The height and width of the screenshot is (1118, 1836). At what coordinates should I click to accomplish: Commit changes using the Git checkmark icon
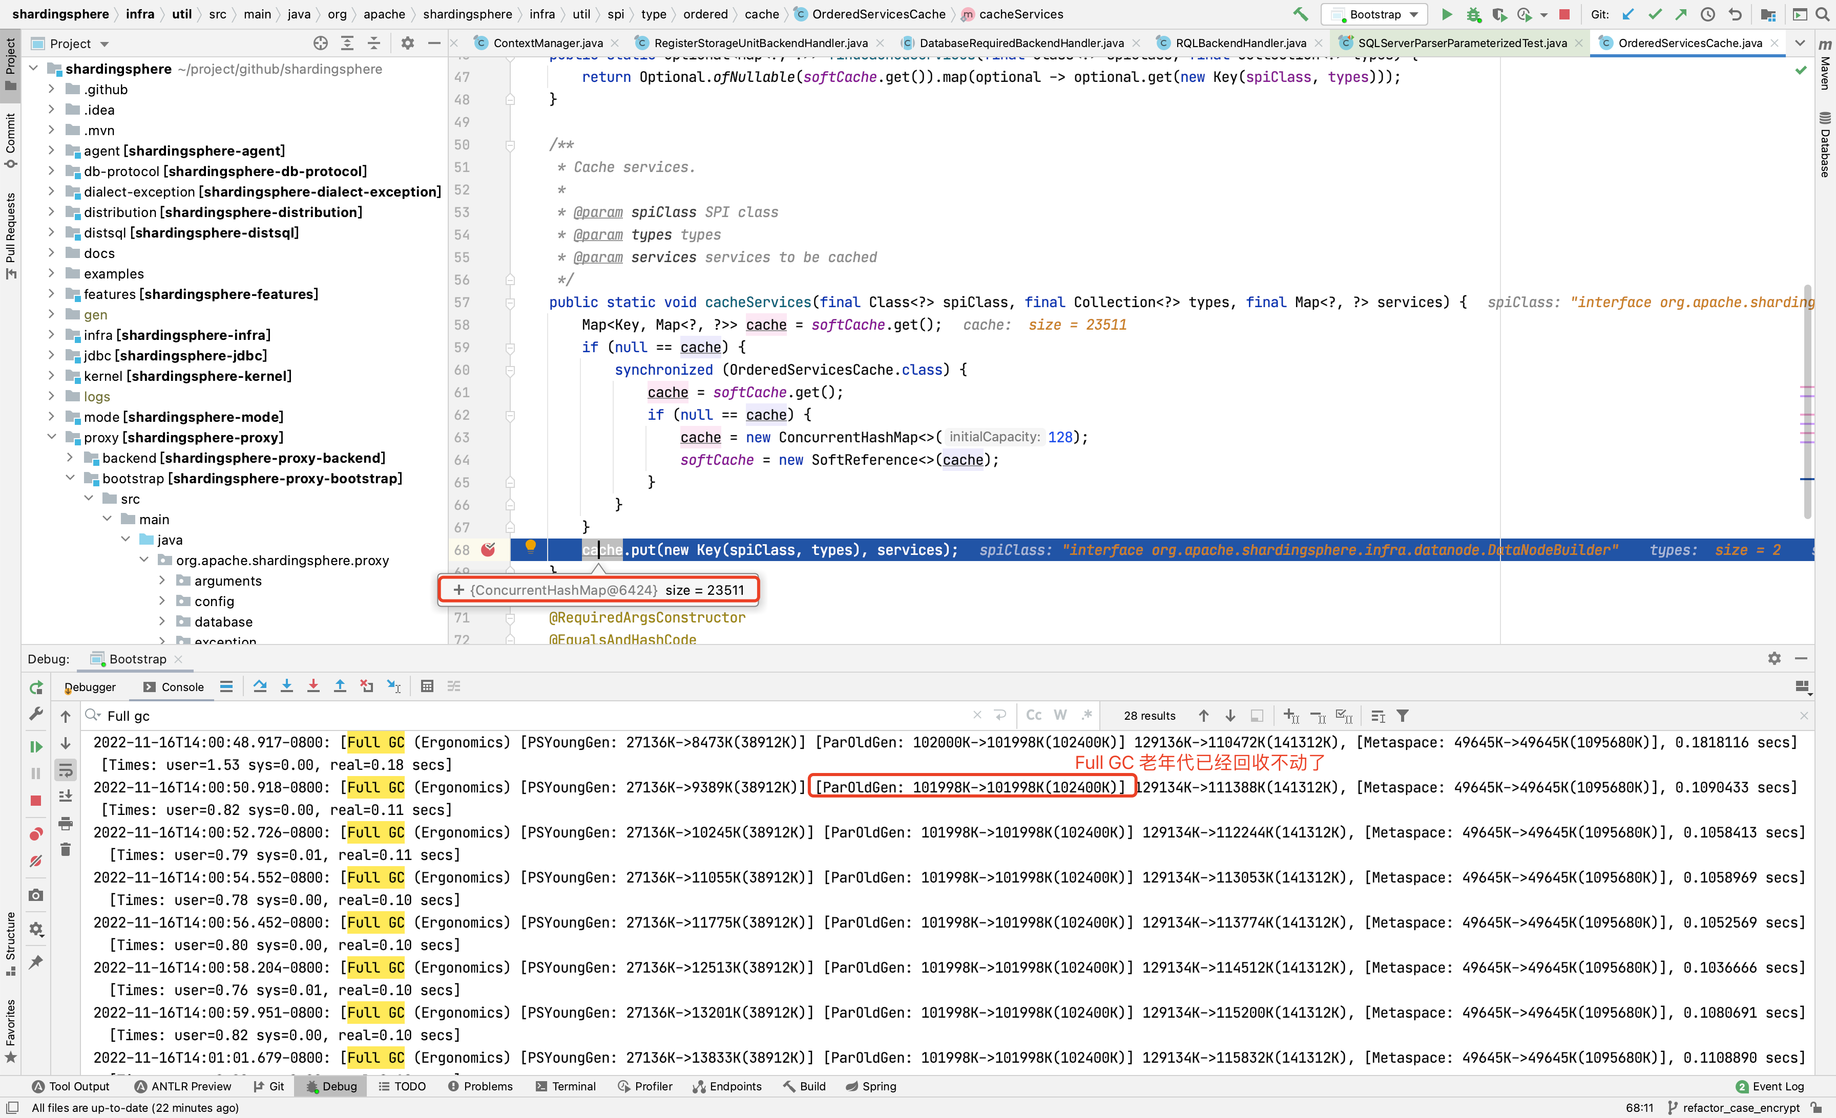(x=1656, y=14)
